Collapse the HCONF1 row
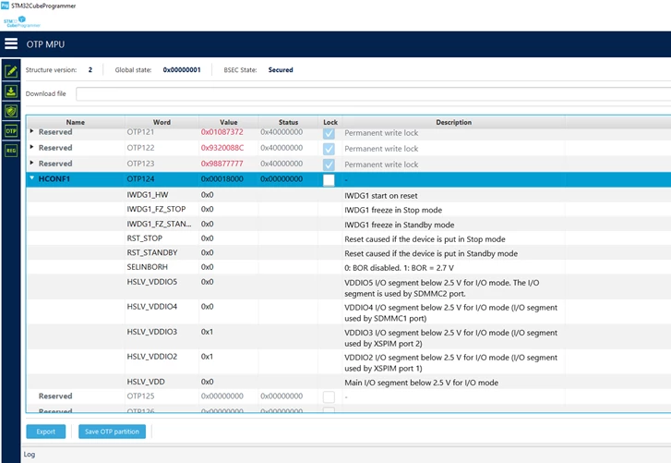The width and height of the screenshot is (671, 463). coord(32,178)
